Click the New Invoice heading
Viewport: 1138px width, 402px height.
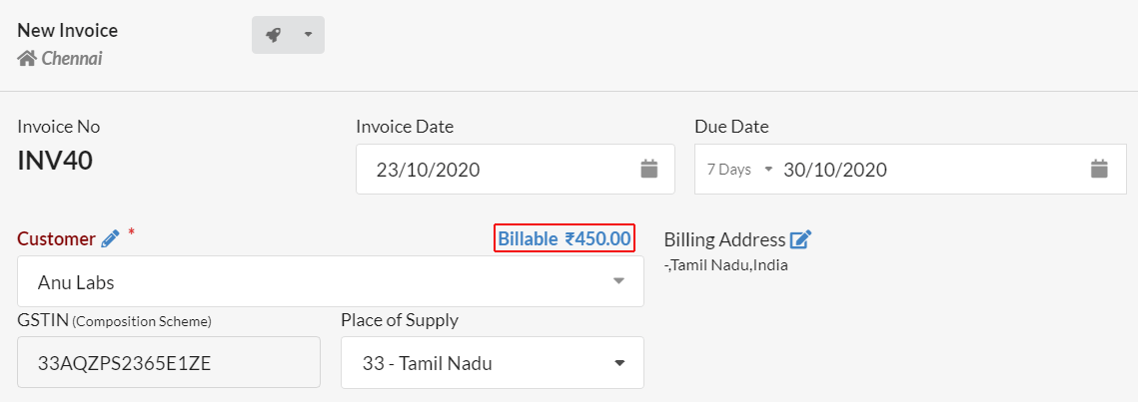(x=68, y=30)
